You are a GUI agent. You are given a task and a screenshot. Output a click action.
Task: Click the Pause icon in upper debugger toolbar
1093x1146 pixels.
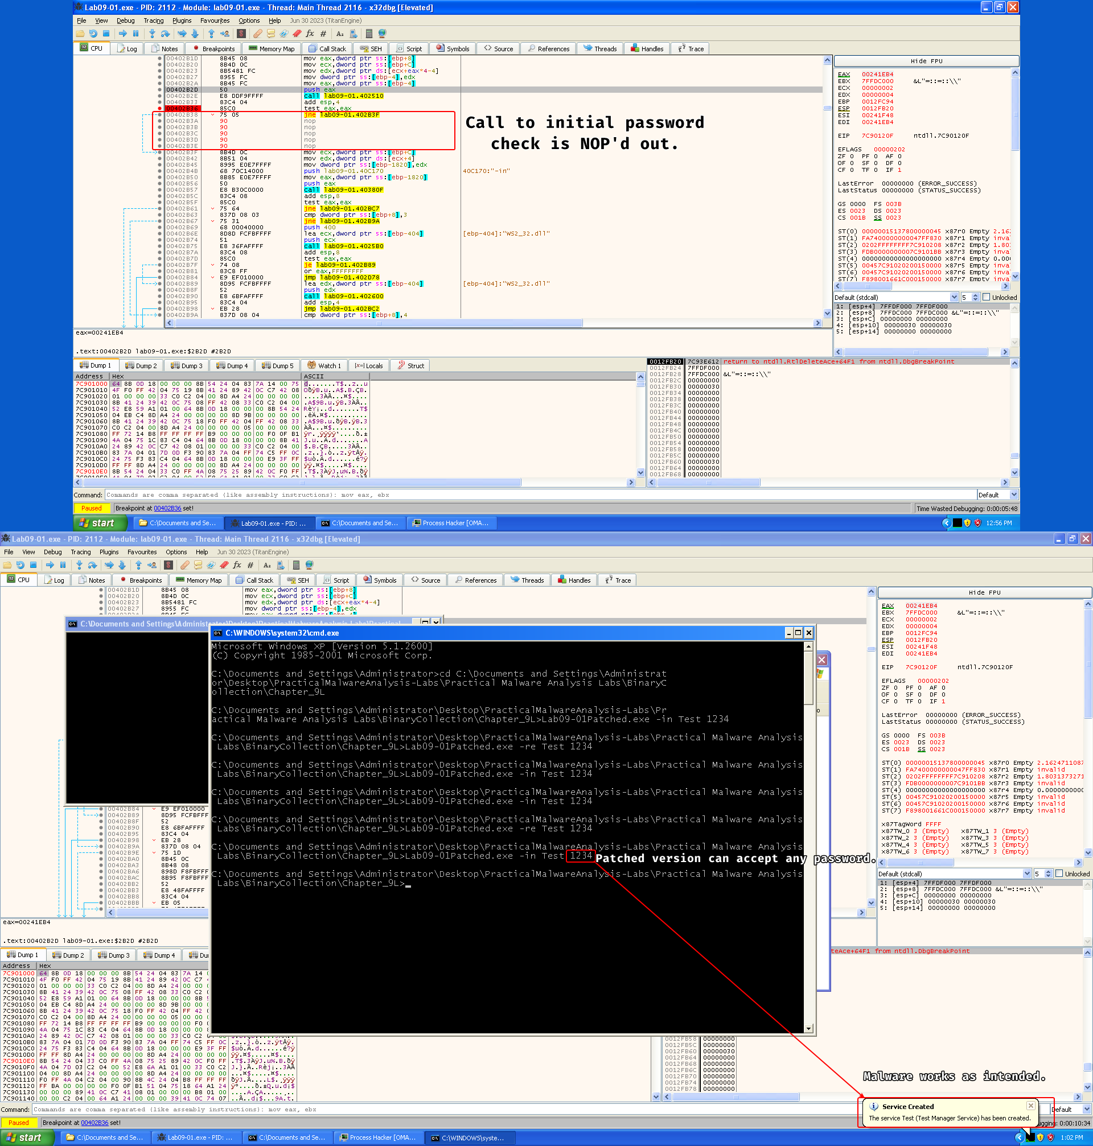[x=136, y=34]
